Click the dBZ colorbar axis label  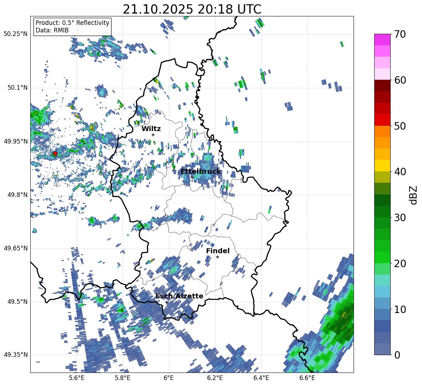[414, 195]
